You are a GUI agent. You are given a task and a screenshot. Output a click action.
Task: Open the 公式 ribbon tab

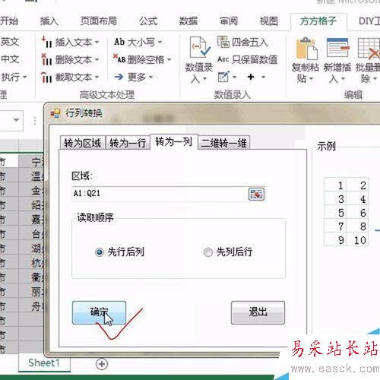click(148, 21)
